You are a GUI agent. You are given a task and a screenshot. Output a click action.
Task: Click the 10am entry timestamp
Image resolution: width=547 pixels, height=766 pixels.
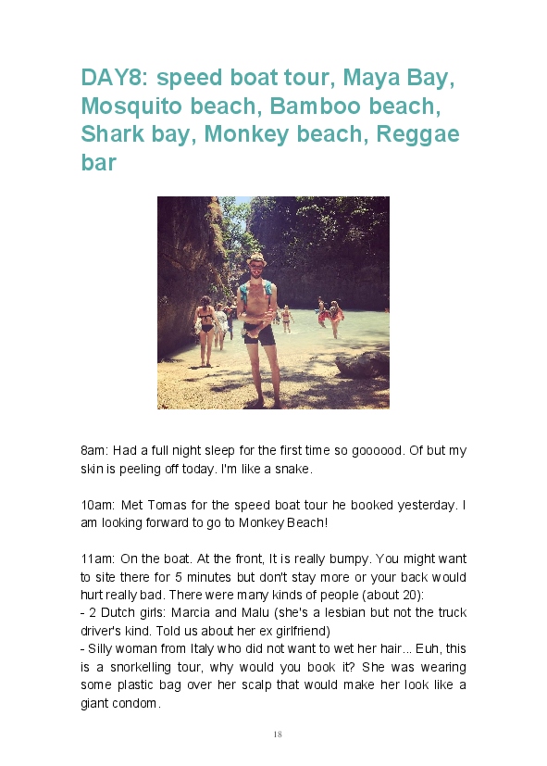97,505
